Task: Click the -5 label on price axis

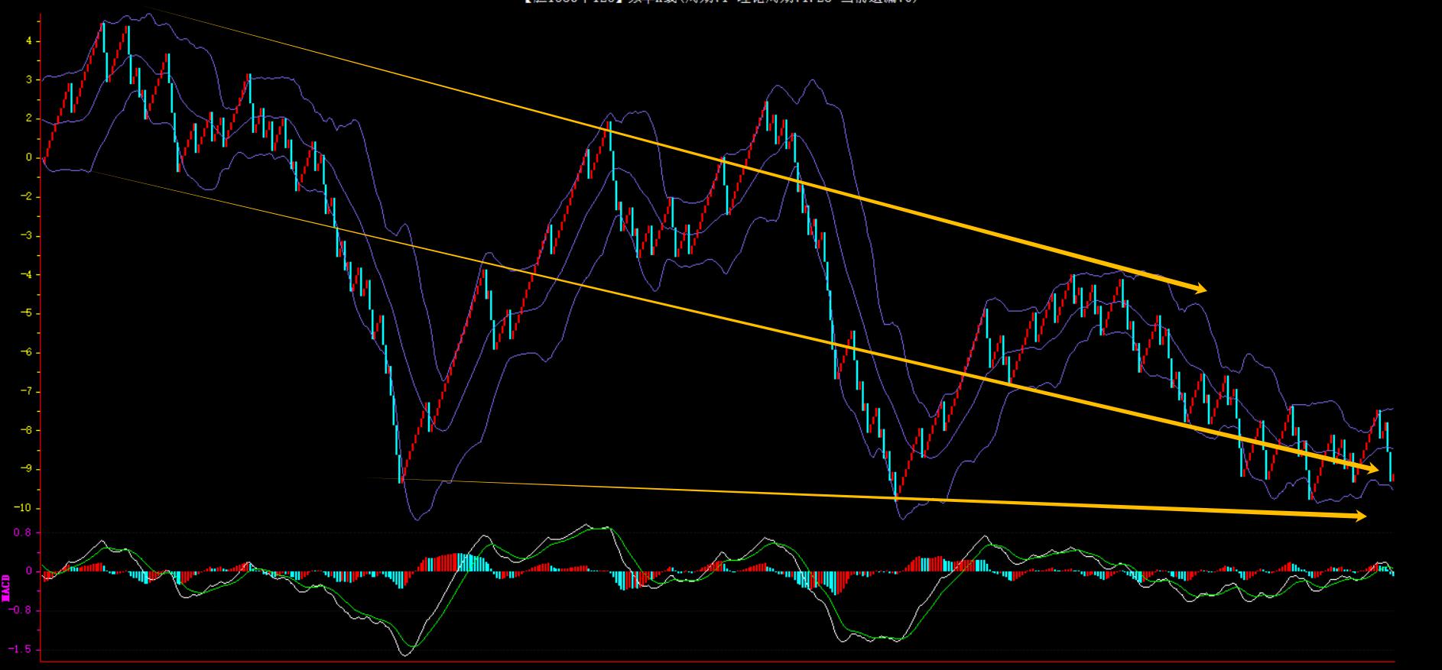Action: coord(27,314)
